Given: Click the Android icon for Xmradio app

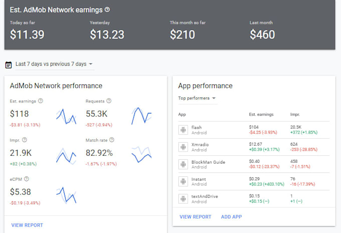Looking at the screenshot, I should pos(183,147).
